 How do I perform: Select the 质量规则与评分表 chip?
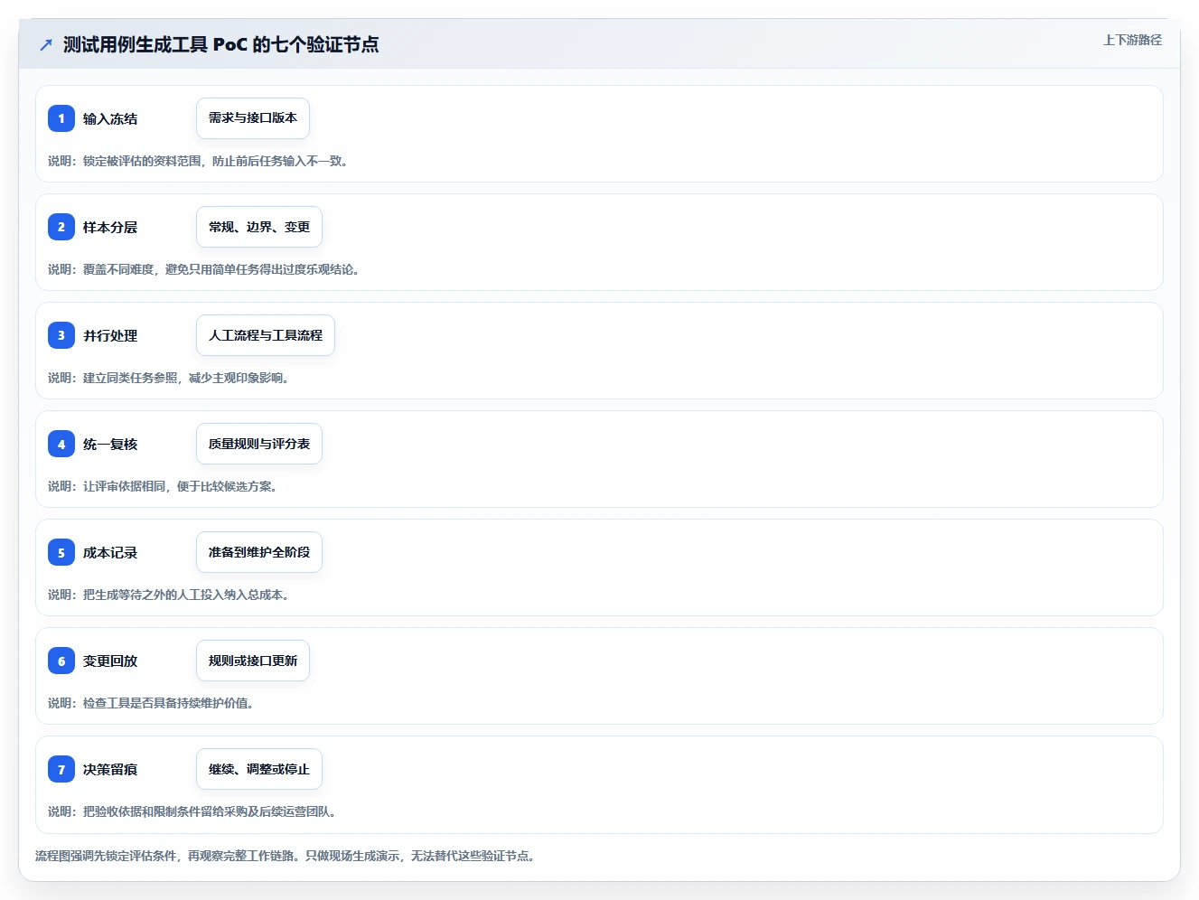(x=259, y=444)
